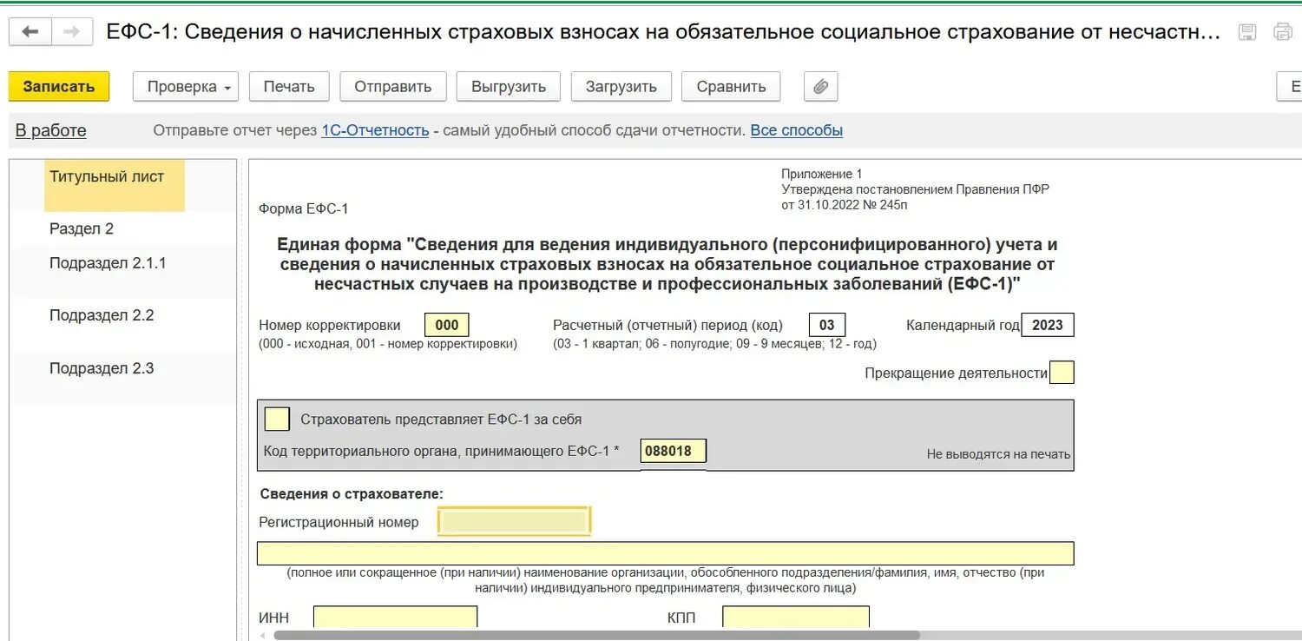Click the Сравнить button
The image size is (1302, 641).
(x=731, y=87)
